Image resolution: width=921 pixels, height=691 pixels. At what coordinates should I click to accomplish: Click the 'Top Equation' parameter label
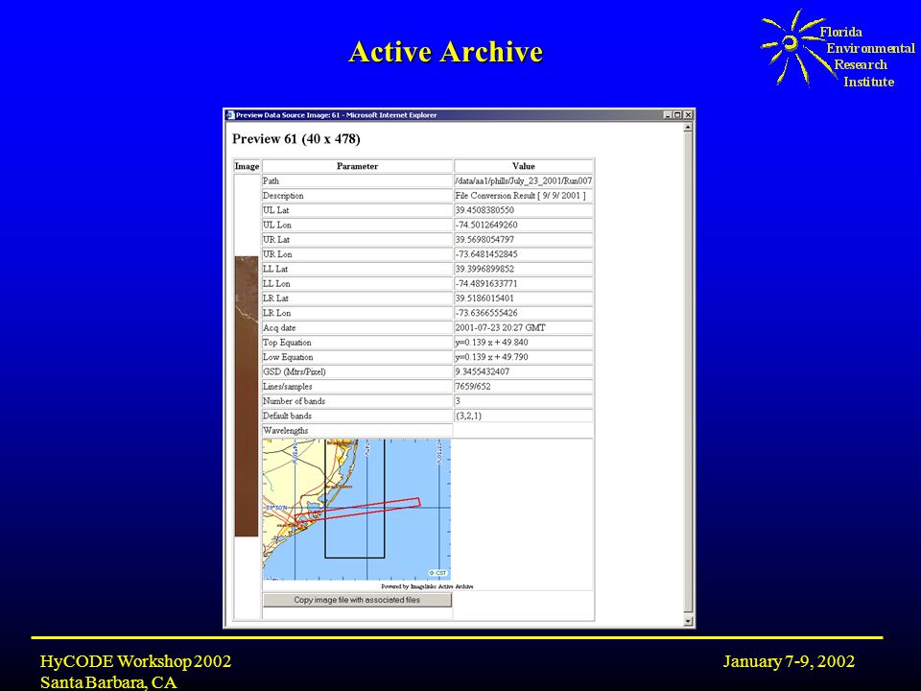(287, 343)
